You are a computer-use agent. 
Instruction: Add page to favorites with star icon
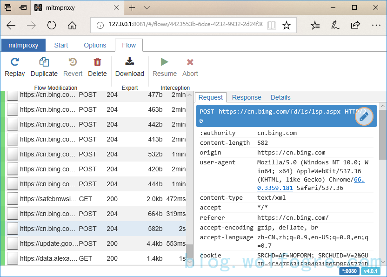coord(287,26)
